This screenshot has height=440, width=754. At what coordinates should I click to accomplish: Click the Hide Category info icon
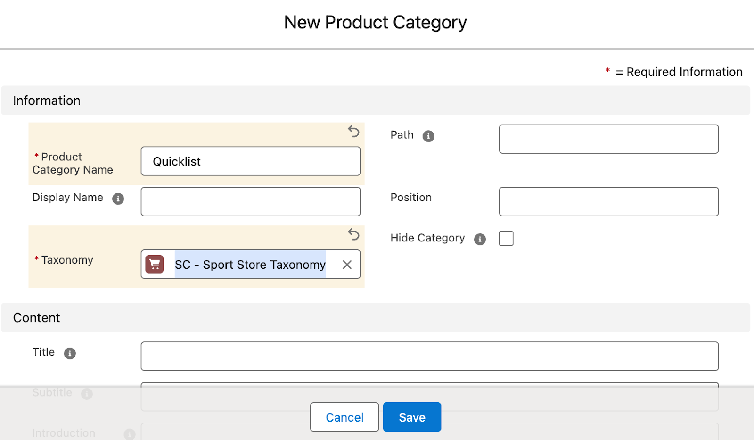click(x=480, y=240)
